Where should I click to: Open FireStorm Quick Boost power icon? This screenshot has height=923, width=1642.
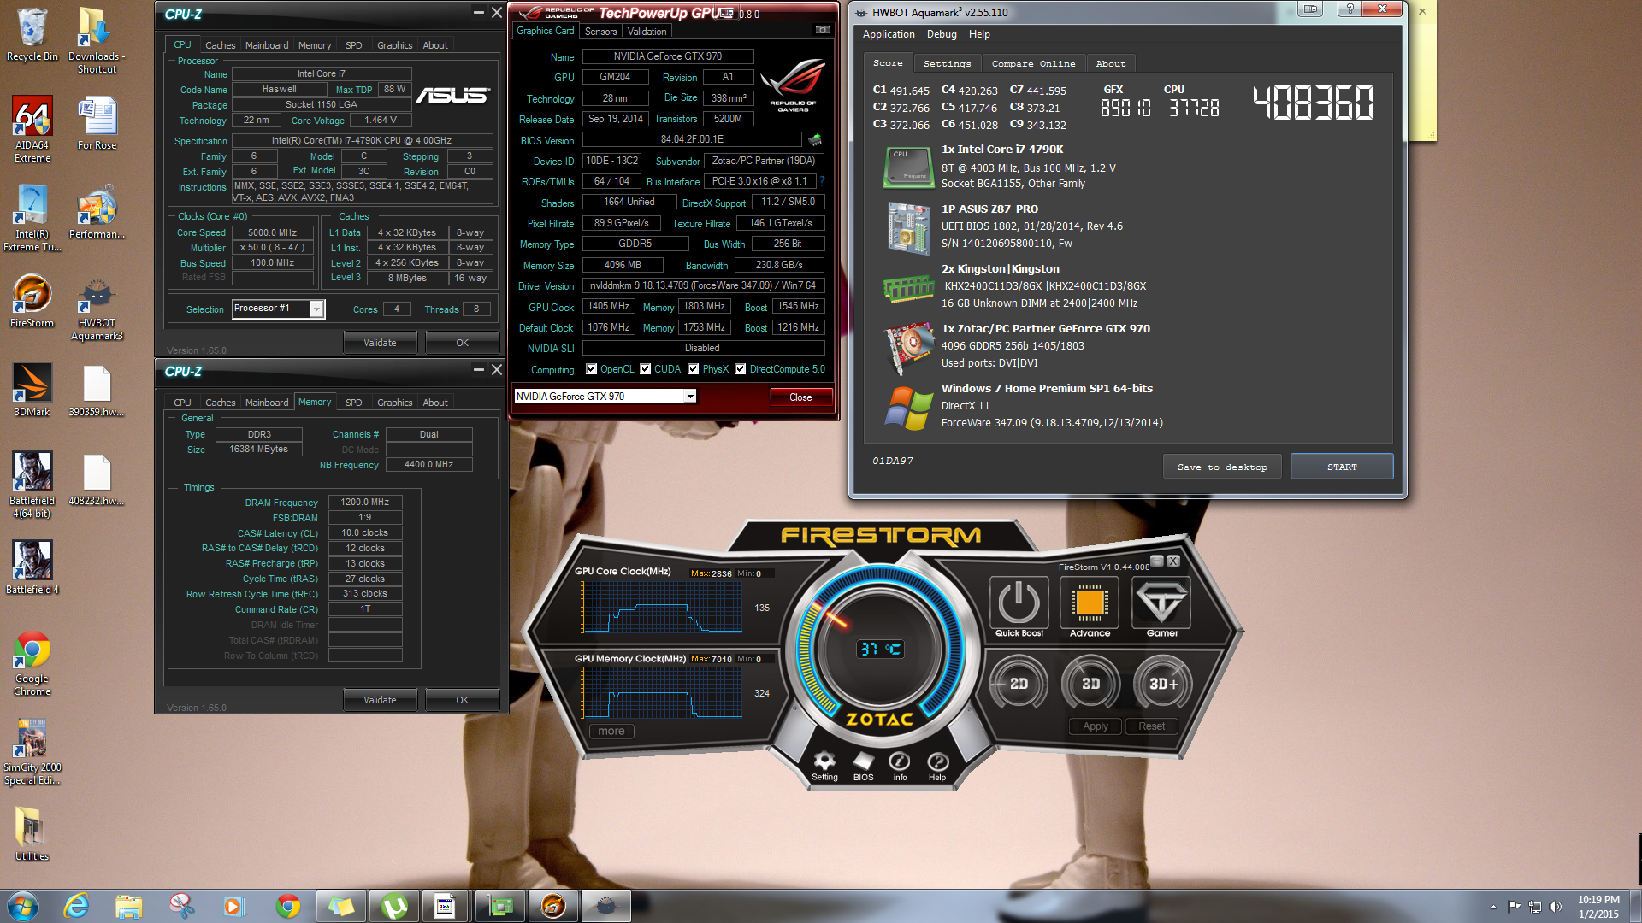1019,603
